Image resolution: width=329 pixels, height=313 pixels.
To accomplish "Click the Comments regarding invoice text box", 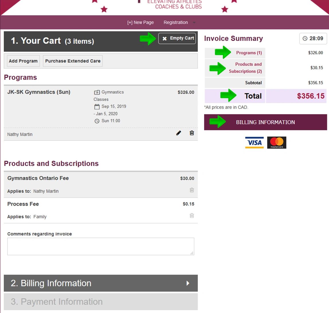I will [101, 246].
